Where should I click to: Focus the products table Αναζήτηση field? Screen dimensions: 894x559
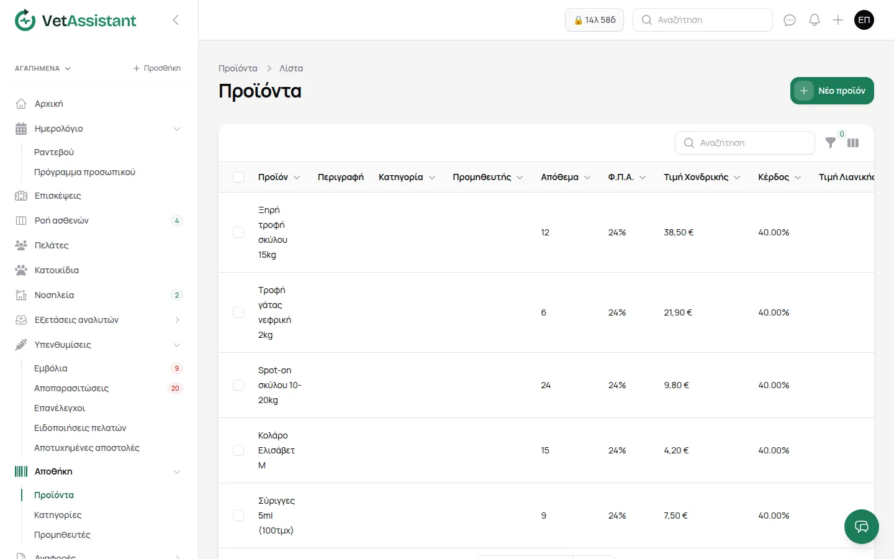coord(745,143)
